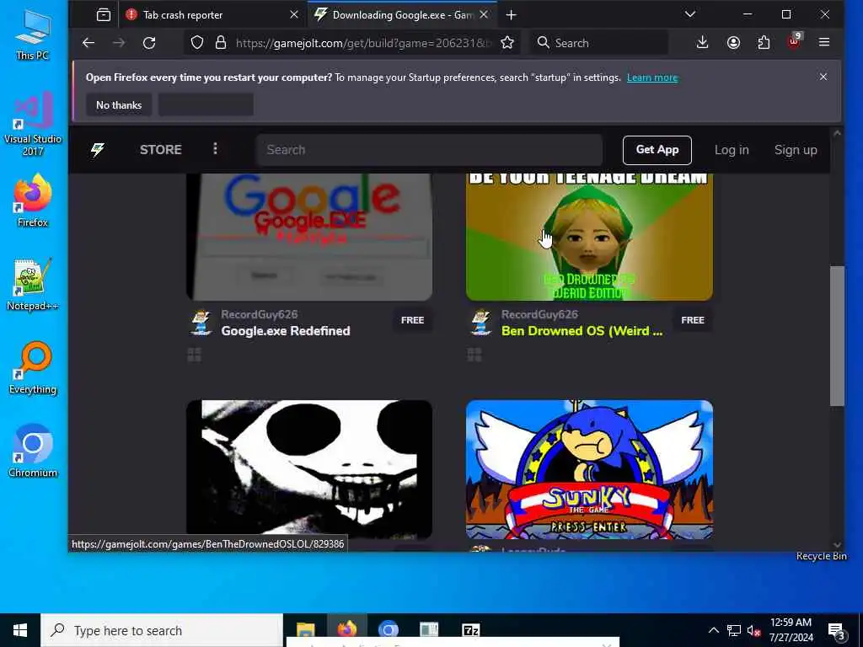The height and width of the screenshot is (647, 863).
Task: Click the No thanks button
Action: (x=119, y=105)
